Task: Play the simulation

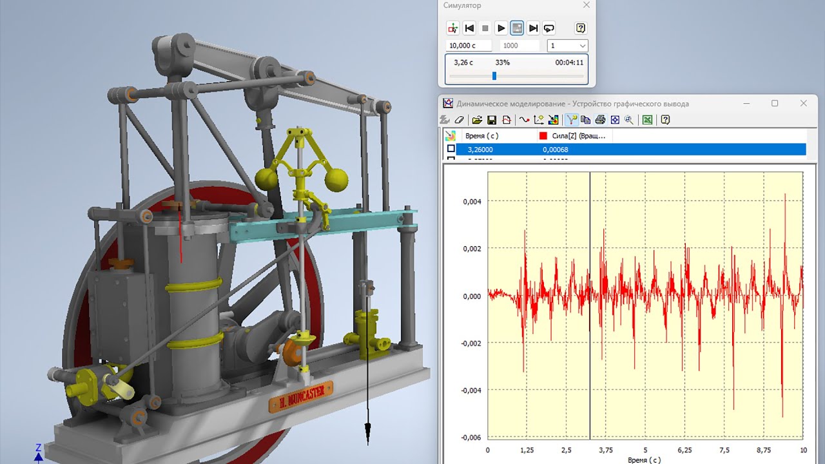Action: coord(501,28)
